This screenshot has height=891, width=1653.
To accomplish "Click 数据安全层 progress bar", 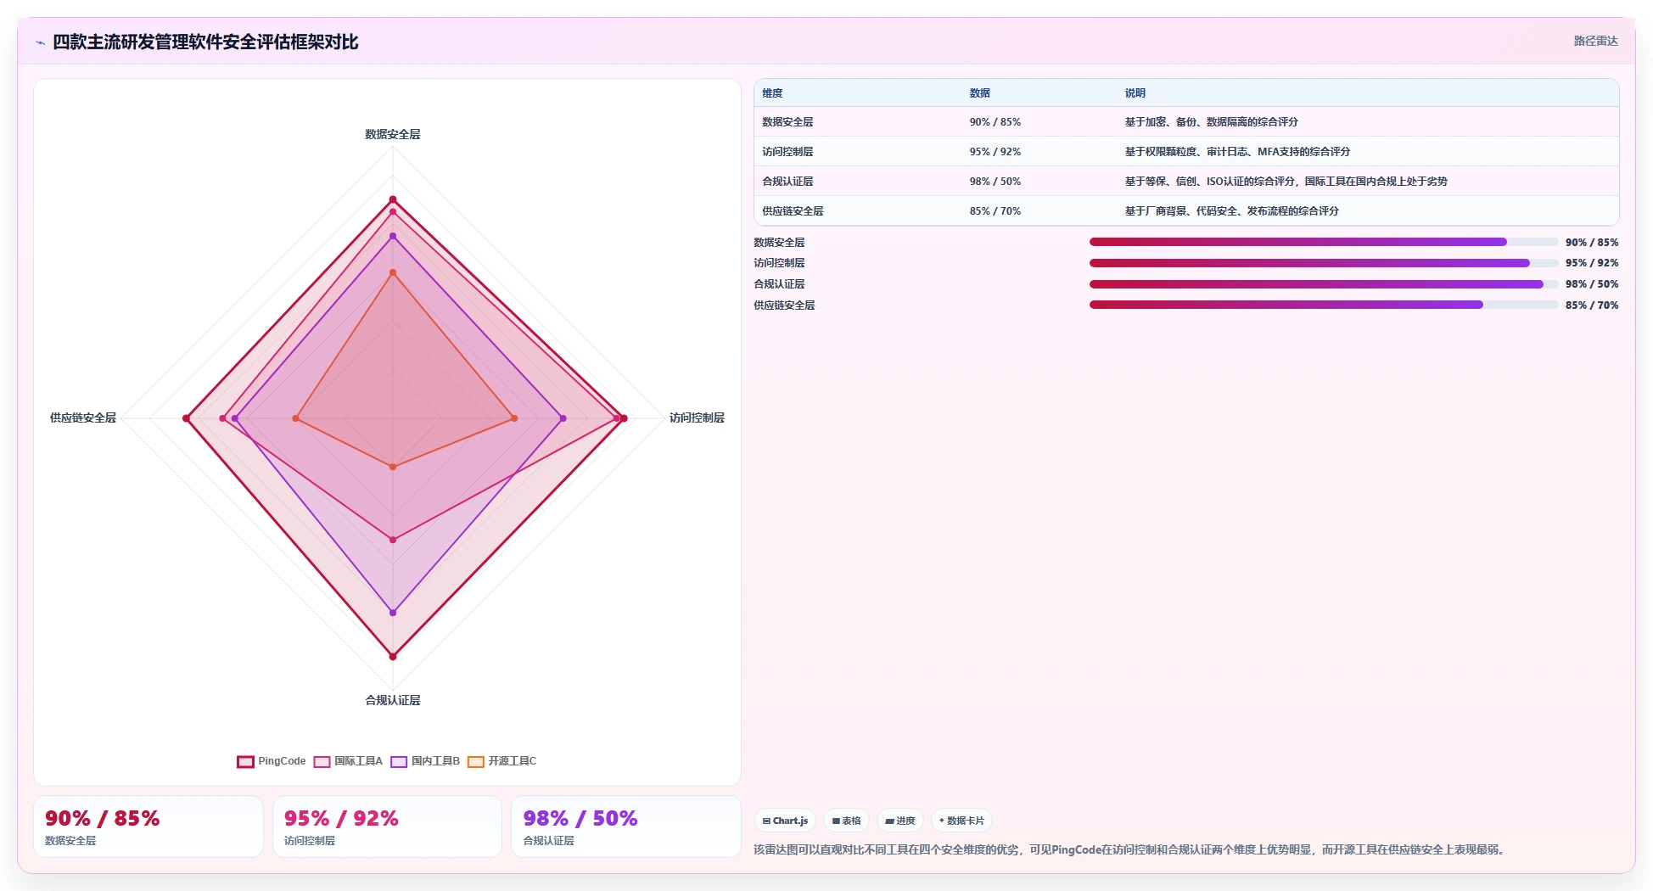I will pyautogui.click(x=1324, y=242).
